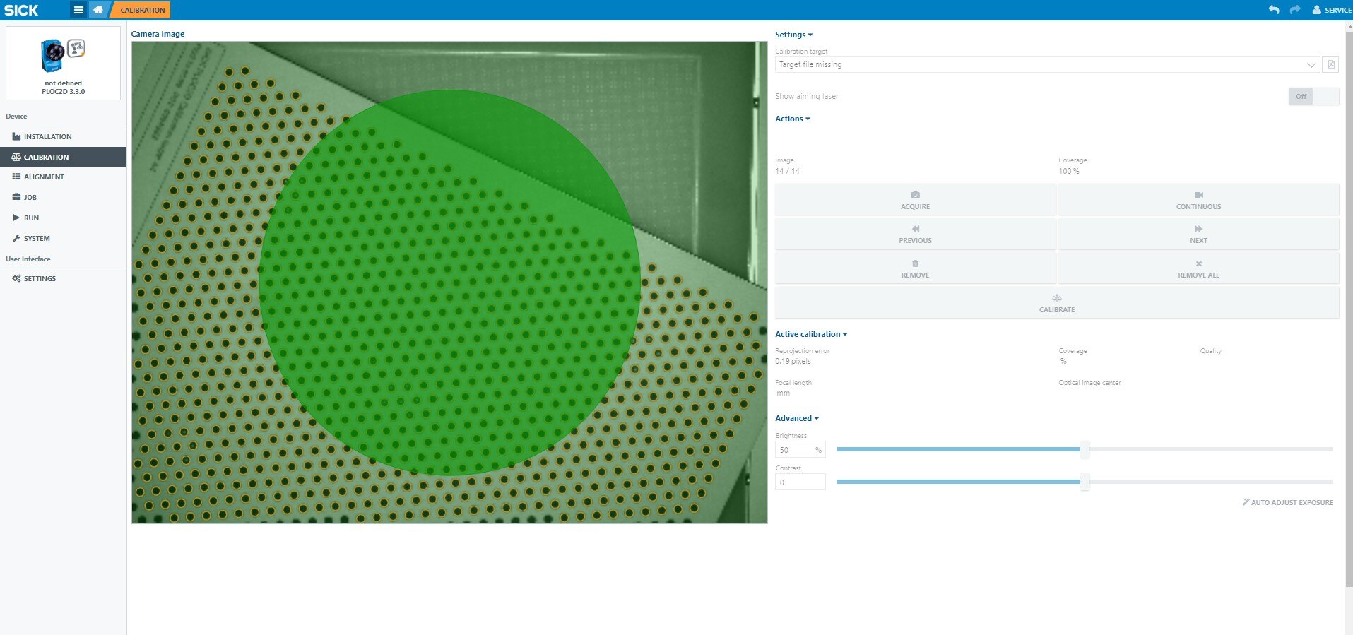Click the hamburger menu icon in header
The height and width of the screenshot is (635, 1353).
coord(78,10)
